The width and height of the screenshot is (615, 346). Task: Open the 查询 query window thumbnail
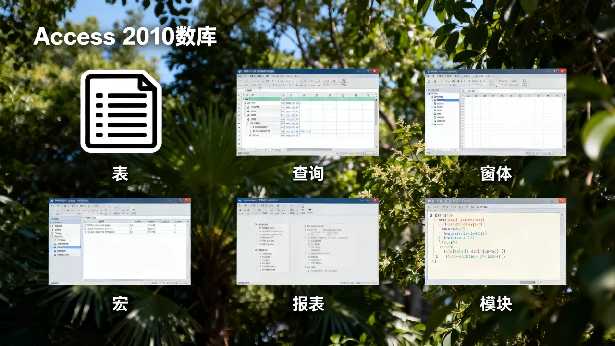click(307, 112)
